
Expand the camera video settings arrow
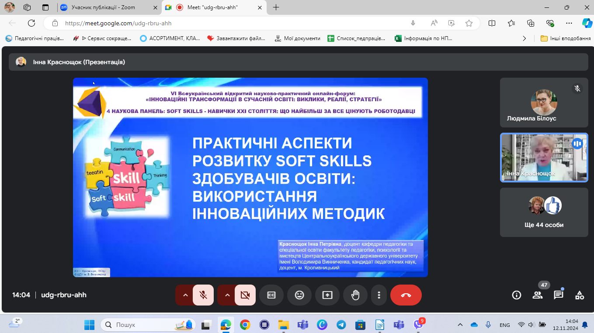pyautogui.click(x=227, y=295)
